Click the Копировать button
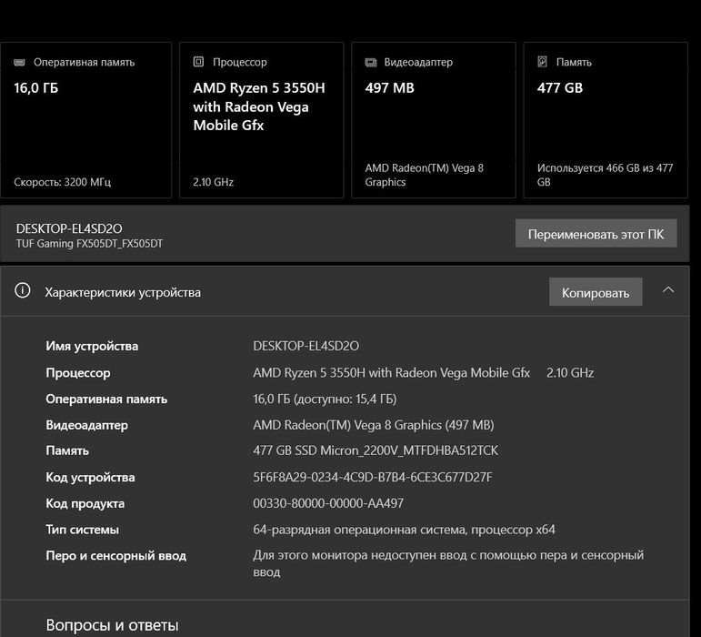Image resolution: width=701 pixels, height=637 pixels. (x=596, y=292)
